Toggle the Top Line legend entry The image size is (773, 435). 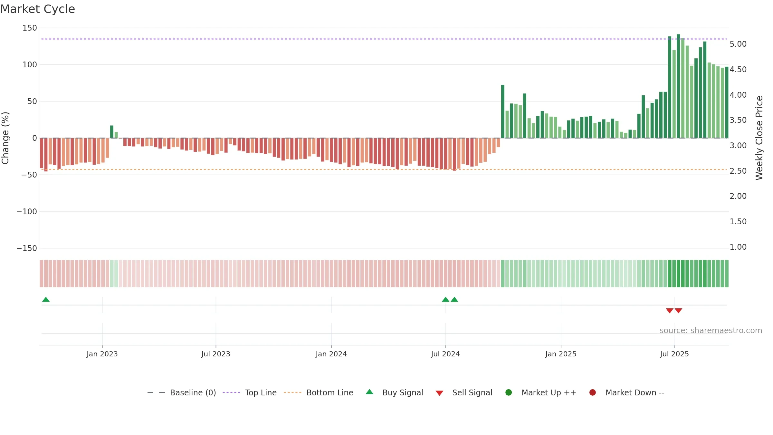click(250, 392)
